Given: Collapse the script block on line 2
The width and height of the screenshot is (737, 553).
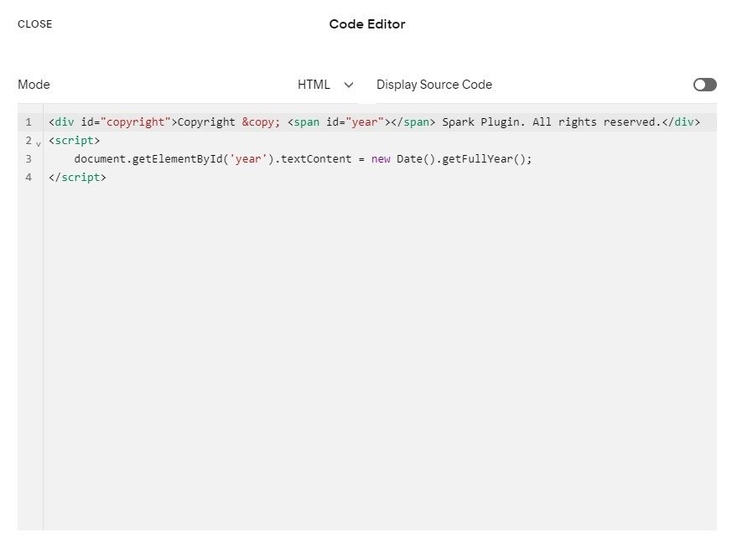Looking at the screenshot, I should click(39, 142).
